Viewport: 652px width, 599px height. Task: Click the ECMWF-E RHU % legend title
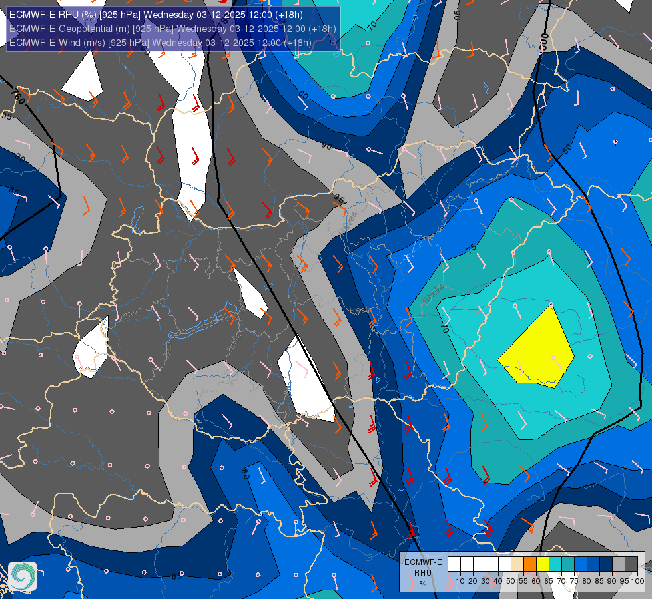[423, 573]
